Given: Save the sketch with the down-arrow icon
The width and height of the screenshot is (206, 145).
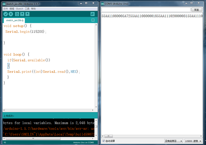Looking at the screenshot, I should (x=27, y=14).
